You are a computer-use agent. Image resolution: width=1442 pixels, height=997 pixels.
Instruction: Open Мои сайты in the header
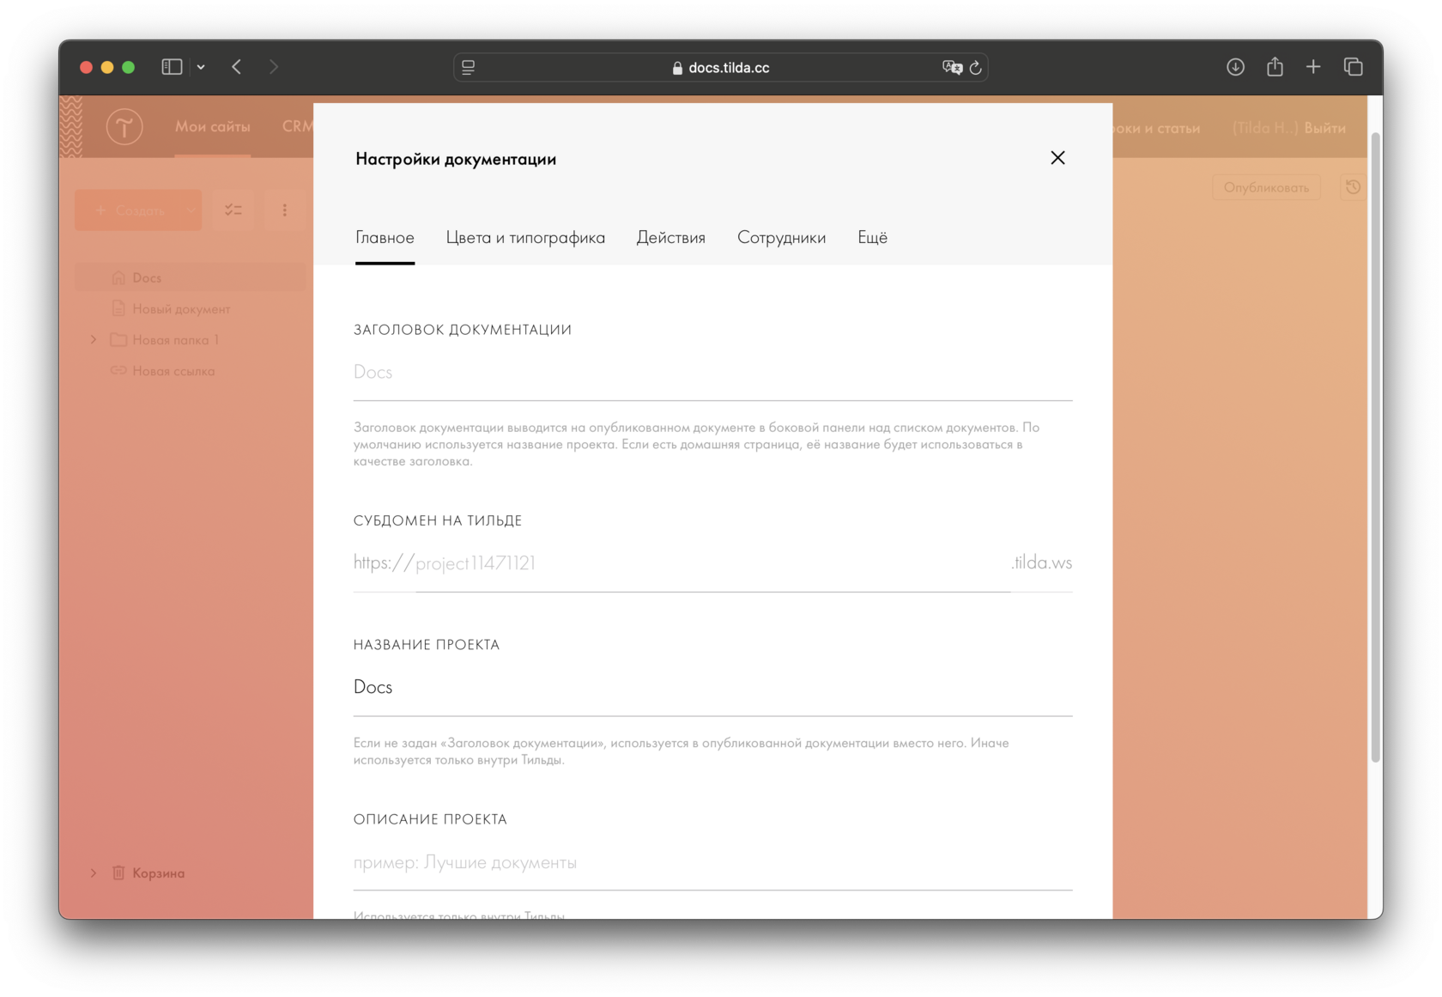pyautogui.click(x=213, y=127)
